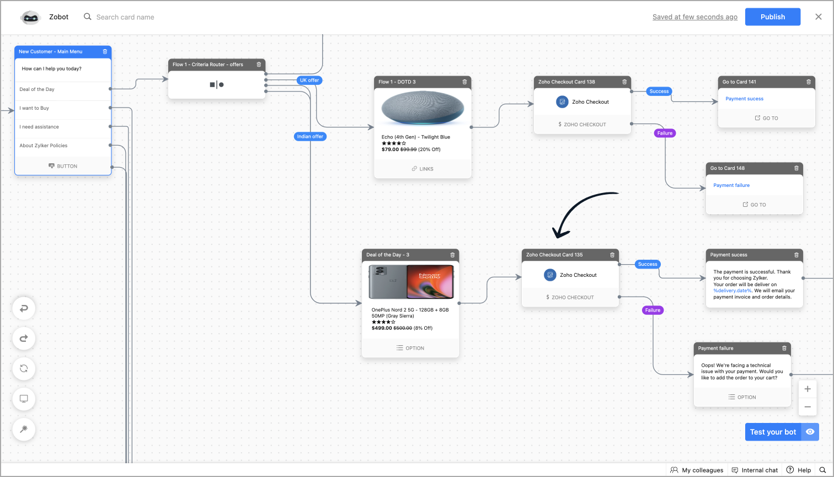Click the Zobot bot name

59,17
